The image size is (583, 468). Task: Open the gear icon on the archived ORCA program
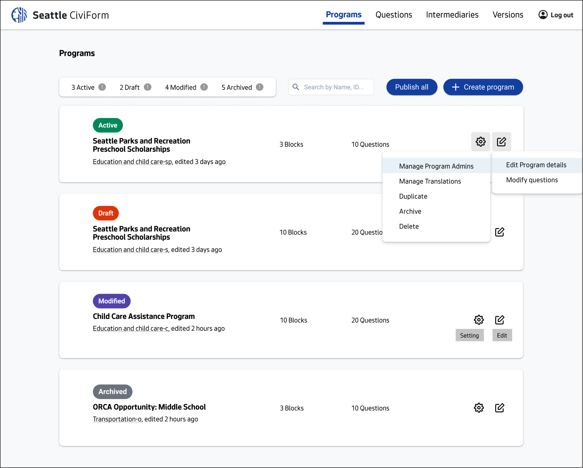pos(479,408)
